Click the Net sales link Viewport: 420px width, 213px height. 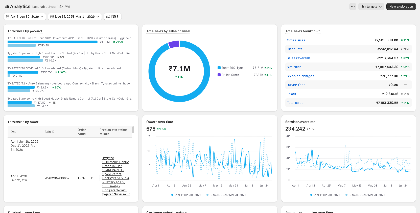[x=294, y=67]
